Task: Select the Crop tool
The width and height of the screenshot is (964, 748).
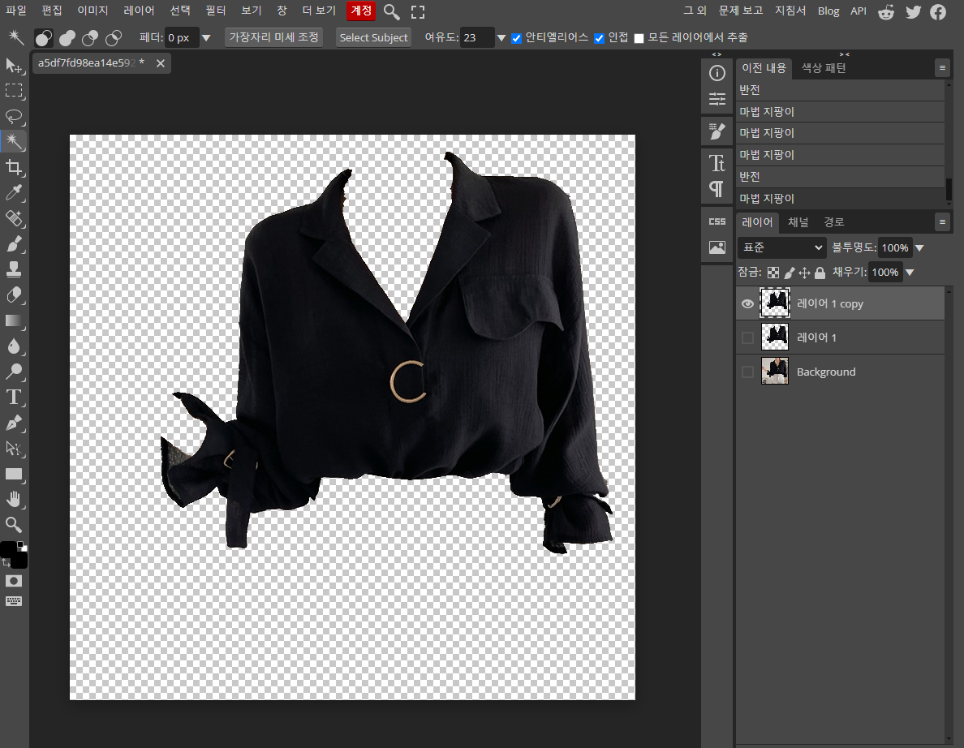Action: point(14,168)
